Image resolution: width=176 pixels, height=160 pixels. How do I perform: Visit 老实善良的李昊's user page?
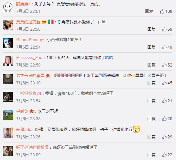pyautogui.click(x=30, y=76)
